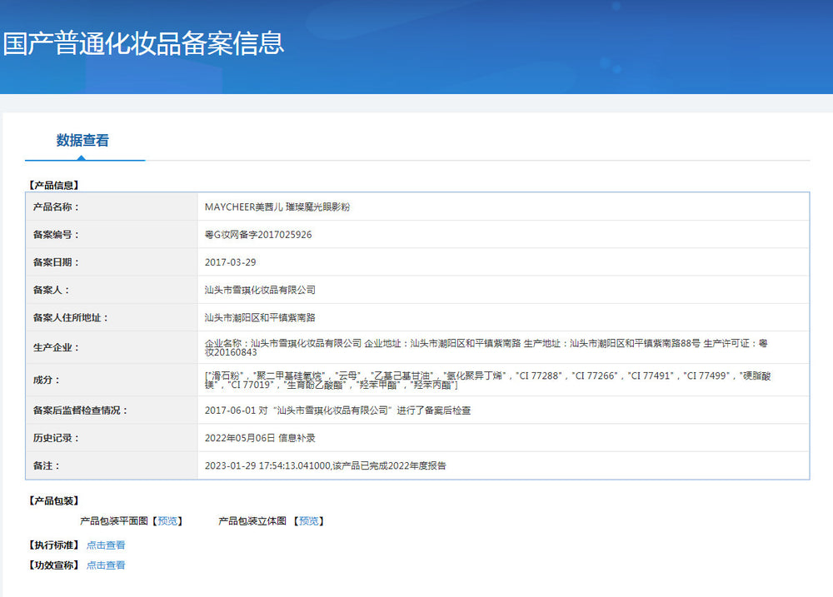This screenshot has height=597, width=833.
Task: Click the 执行标准 label
Action: [53, 545]
